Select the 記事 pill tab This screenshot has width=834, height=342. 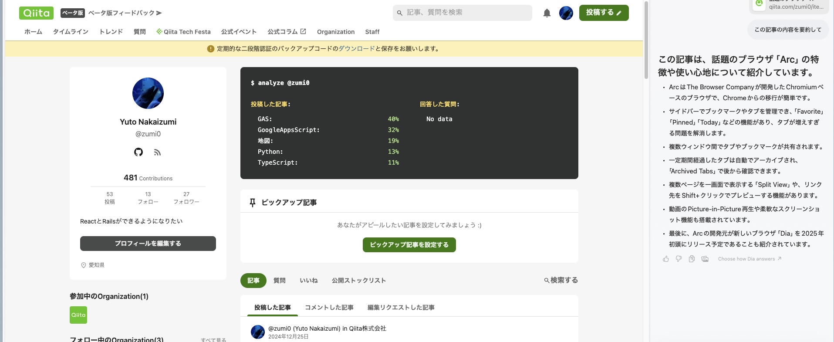point(253,281)
